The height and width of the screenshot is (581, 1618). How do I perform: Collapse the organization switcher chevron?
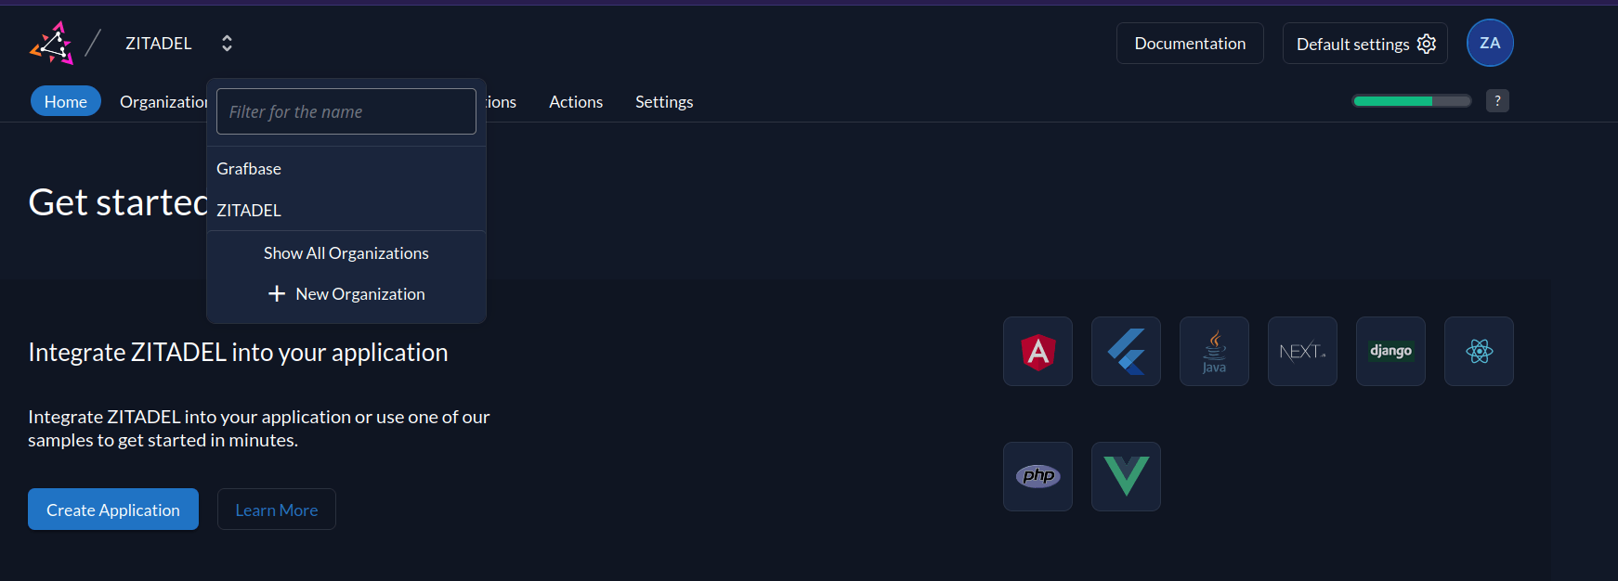pyautogui.click(x=226, y=43)
